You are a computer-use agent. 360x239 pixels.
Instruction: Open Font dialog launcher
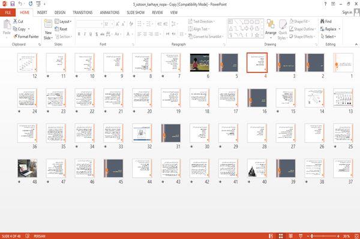coord(133,44)
